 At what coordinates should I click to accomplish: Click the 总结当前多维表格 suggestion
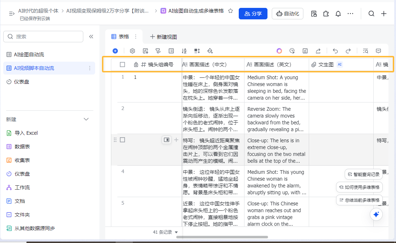[359, 200]
